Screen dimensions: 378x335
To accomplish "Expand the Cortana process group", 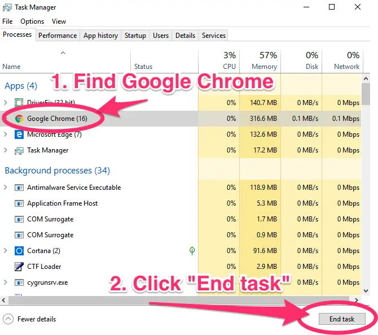I will pyautogui.click(x=6, y=251).
